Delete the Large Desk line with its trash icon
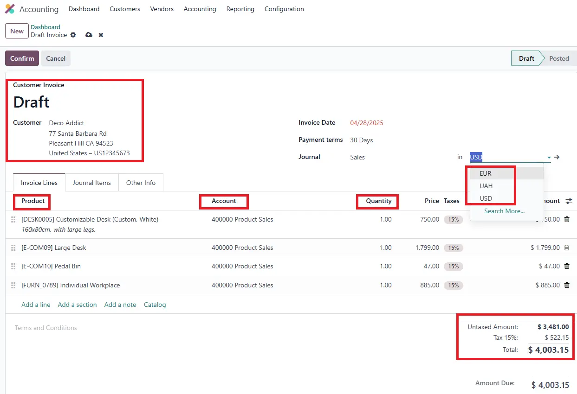Screen dimensions: 577x394 [x=567, y=248]
